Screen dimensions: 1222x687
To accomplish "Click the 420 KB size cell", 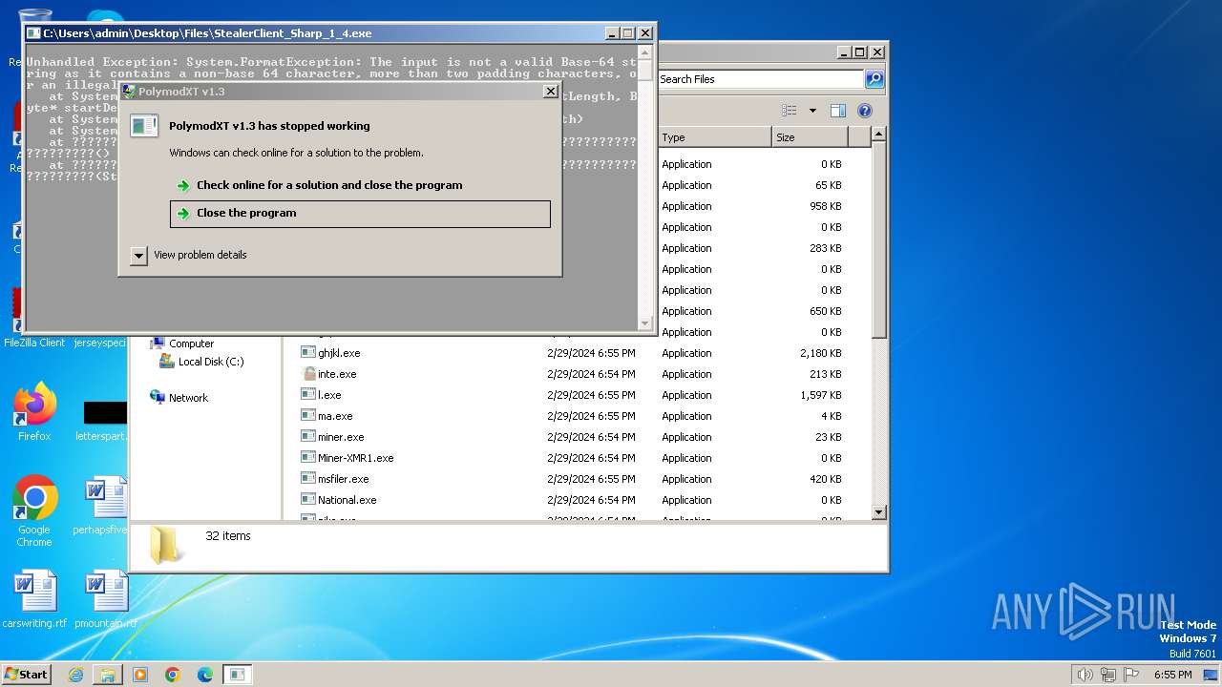I will pyautogui.click(x=826, y=479).
